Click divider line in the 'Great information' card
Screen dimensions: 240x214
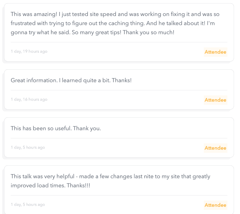tap(119, 90)
